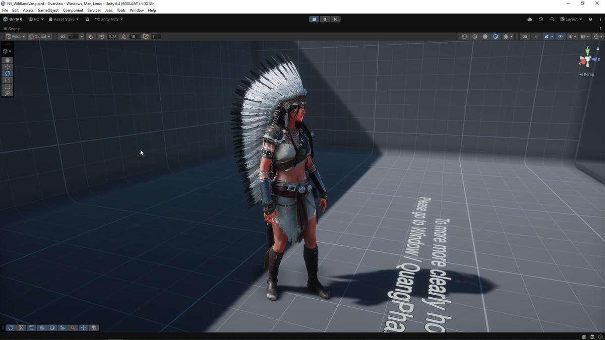Open top toolbar more options menu
605x340 pixels.
600,19
